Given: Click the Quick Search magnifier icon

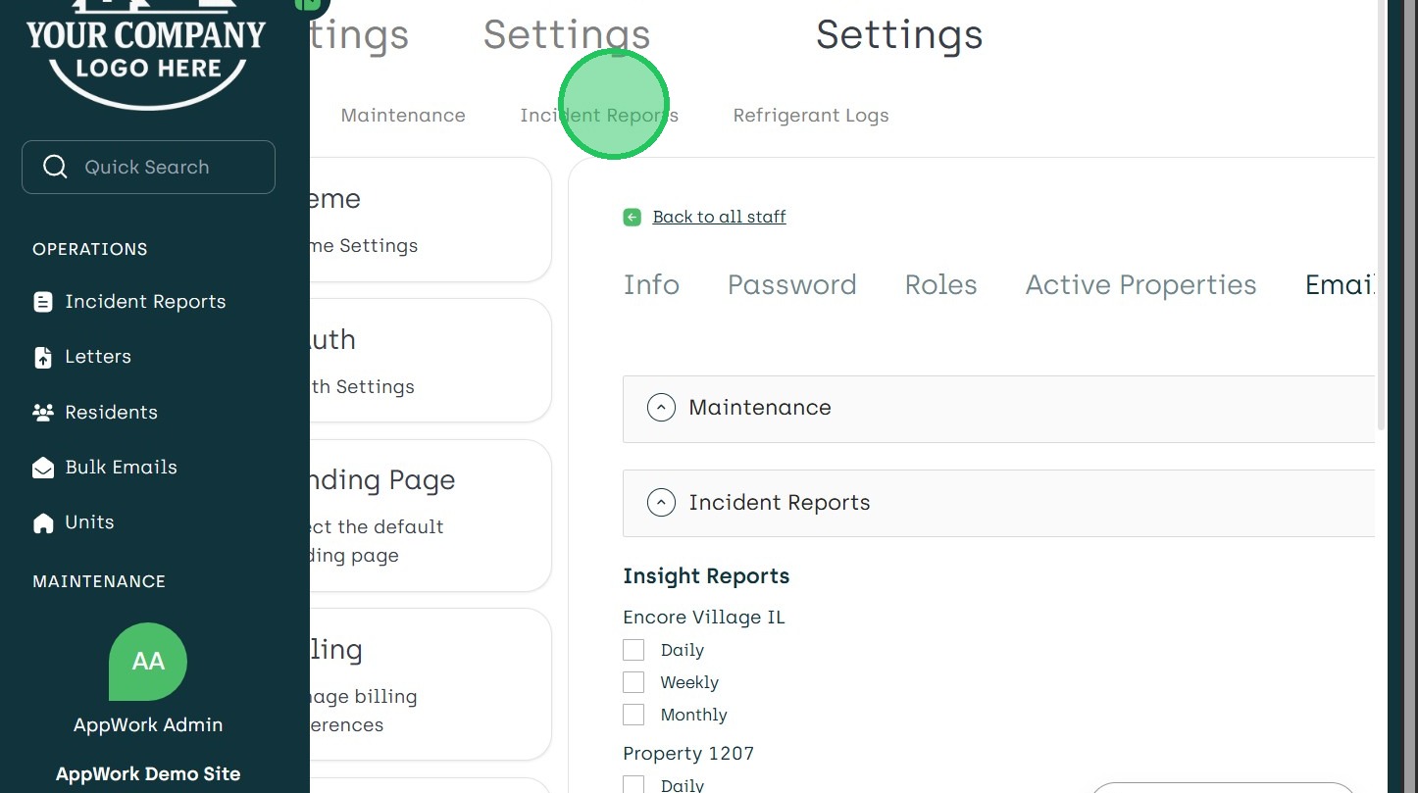Looking at the screenshot, I should [x=56, y=167].
